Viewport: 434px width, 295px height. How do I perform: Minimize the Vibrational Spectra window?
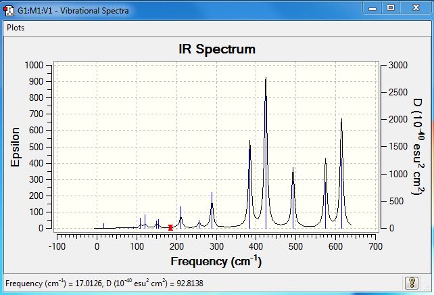[x=372, y=8]
